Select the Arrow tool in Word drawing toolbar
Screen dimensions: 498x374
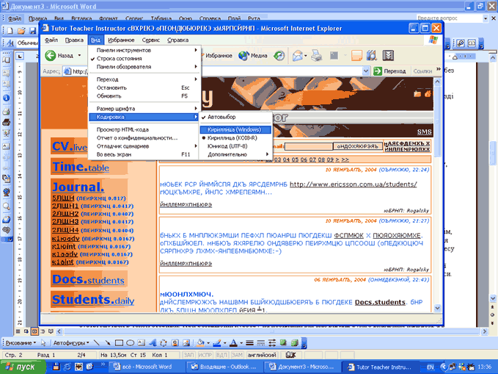(x=108, y=343)
